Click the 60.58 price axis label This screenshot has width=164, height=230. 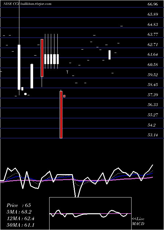(x=153, y=65)
